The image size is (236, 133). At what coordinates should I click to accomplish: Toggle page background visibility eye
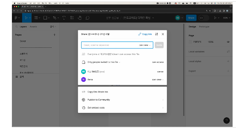pyautogui.click(x=228, y=42)
